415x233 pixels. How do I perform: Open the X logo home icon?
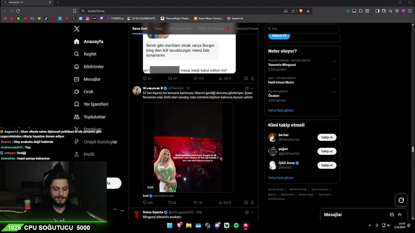pos(77,29)
